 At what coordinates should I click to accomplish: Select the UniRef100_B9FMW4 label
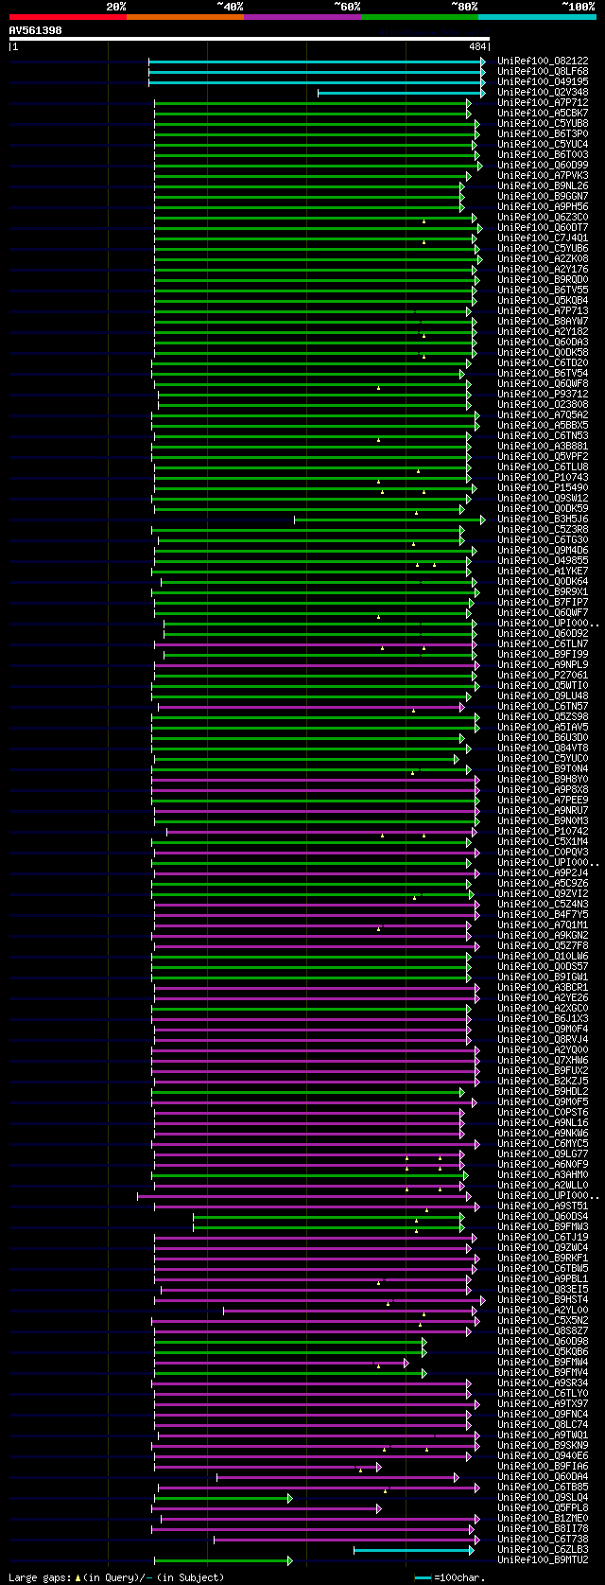543,1362
